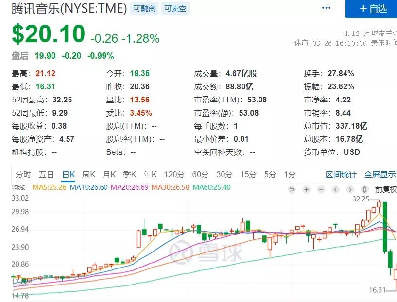397x302 pixels.
Task: Pan the chart left with the left arrow icon
Action: coord(335,189)
